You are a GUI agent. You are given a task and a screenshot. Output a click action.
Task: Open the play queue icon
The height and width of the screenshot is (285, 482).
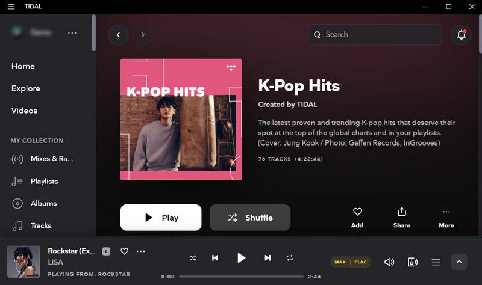436,262
